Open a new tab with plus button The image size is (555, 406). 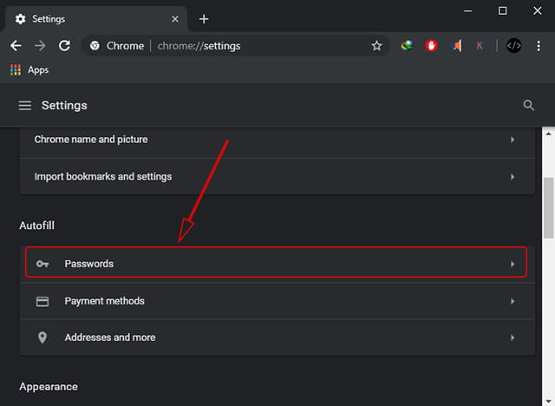click(x=204, y=19)
